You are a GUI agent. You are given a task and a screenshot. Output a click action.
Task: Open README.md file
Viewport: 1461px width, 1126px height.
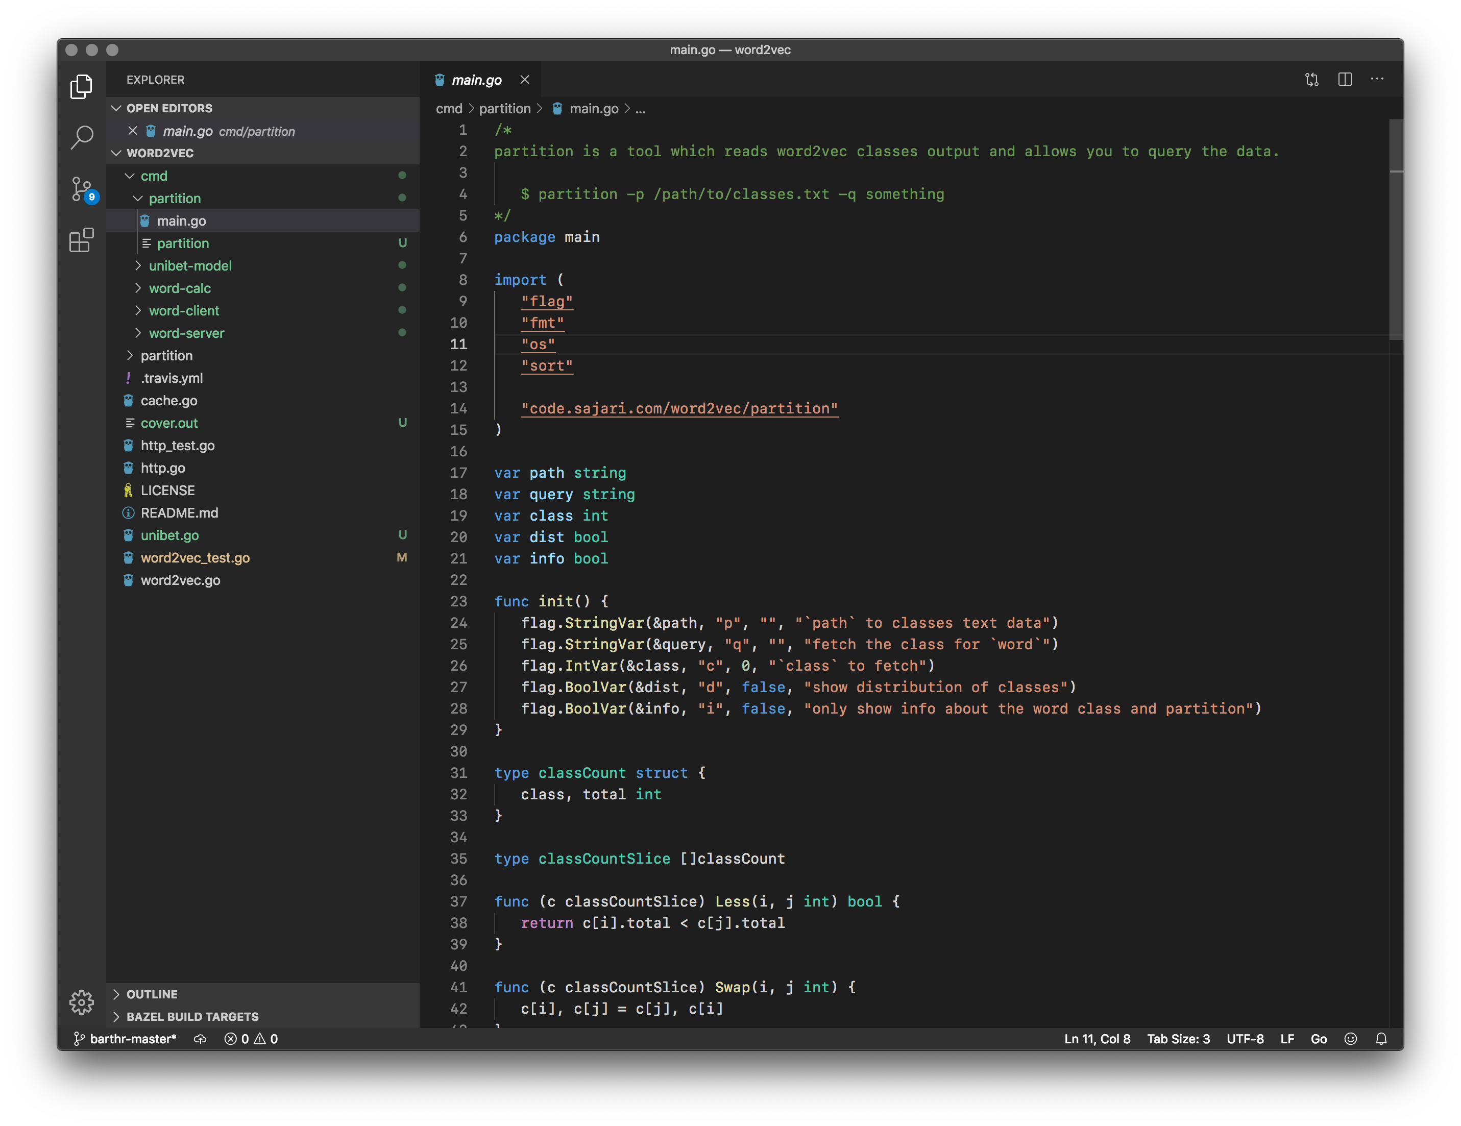[x=263, y=512]
